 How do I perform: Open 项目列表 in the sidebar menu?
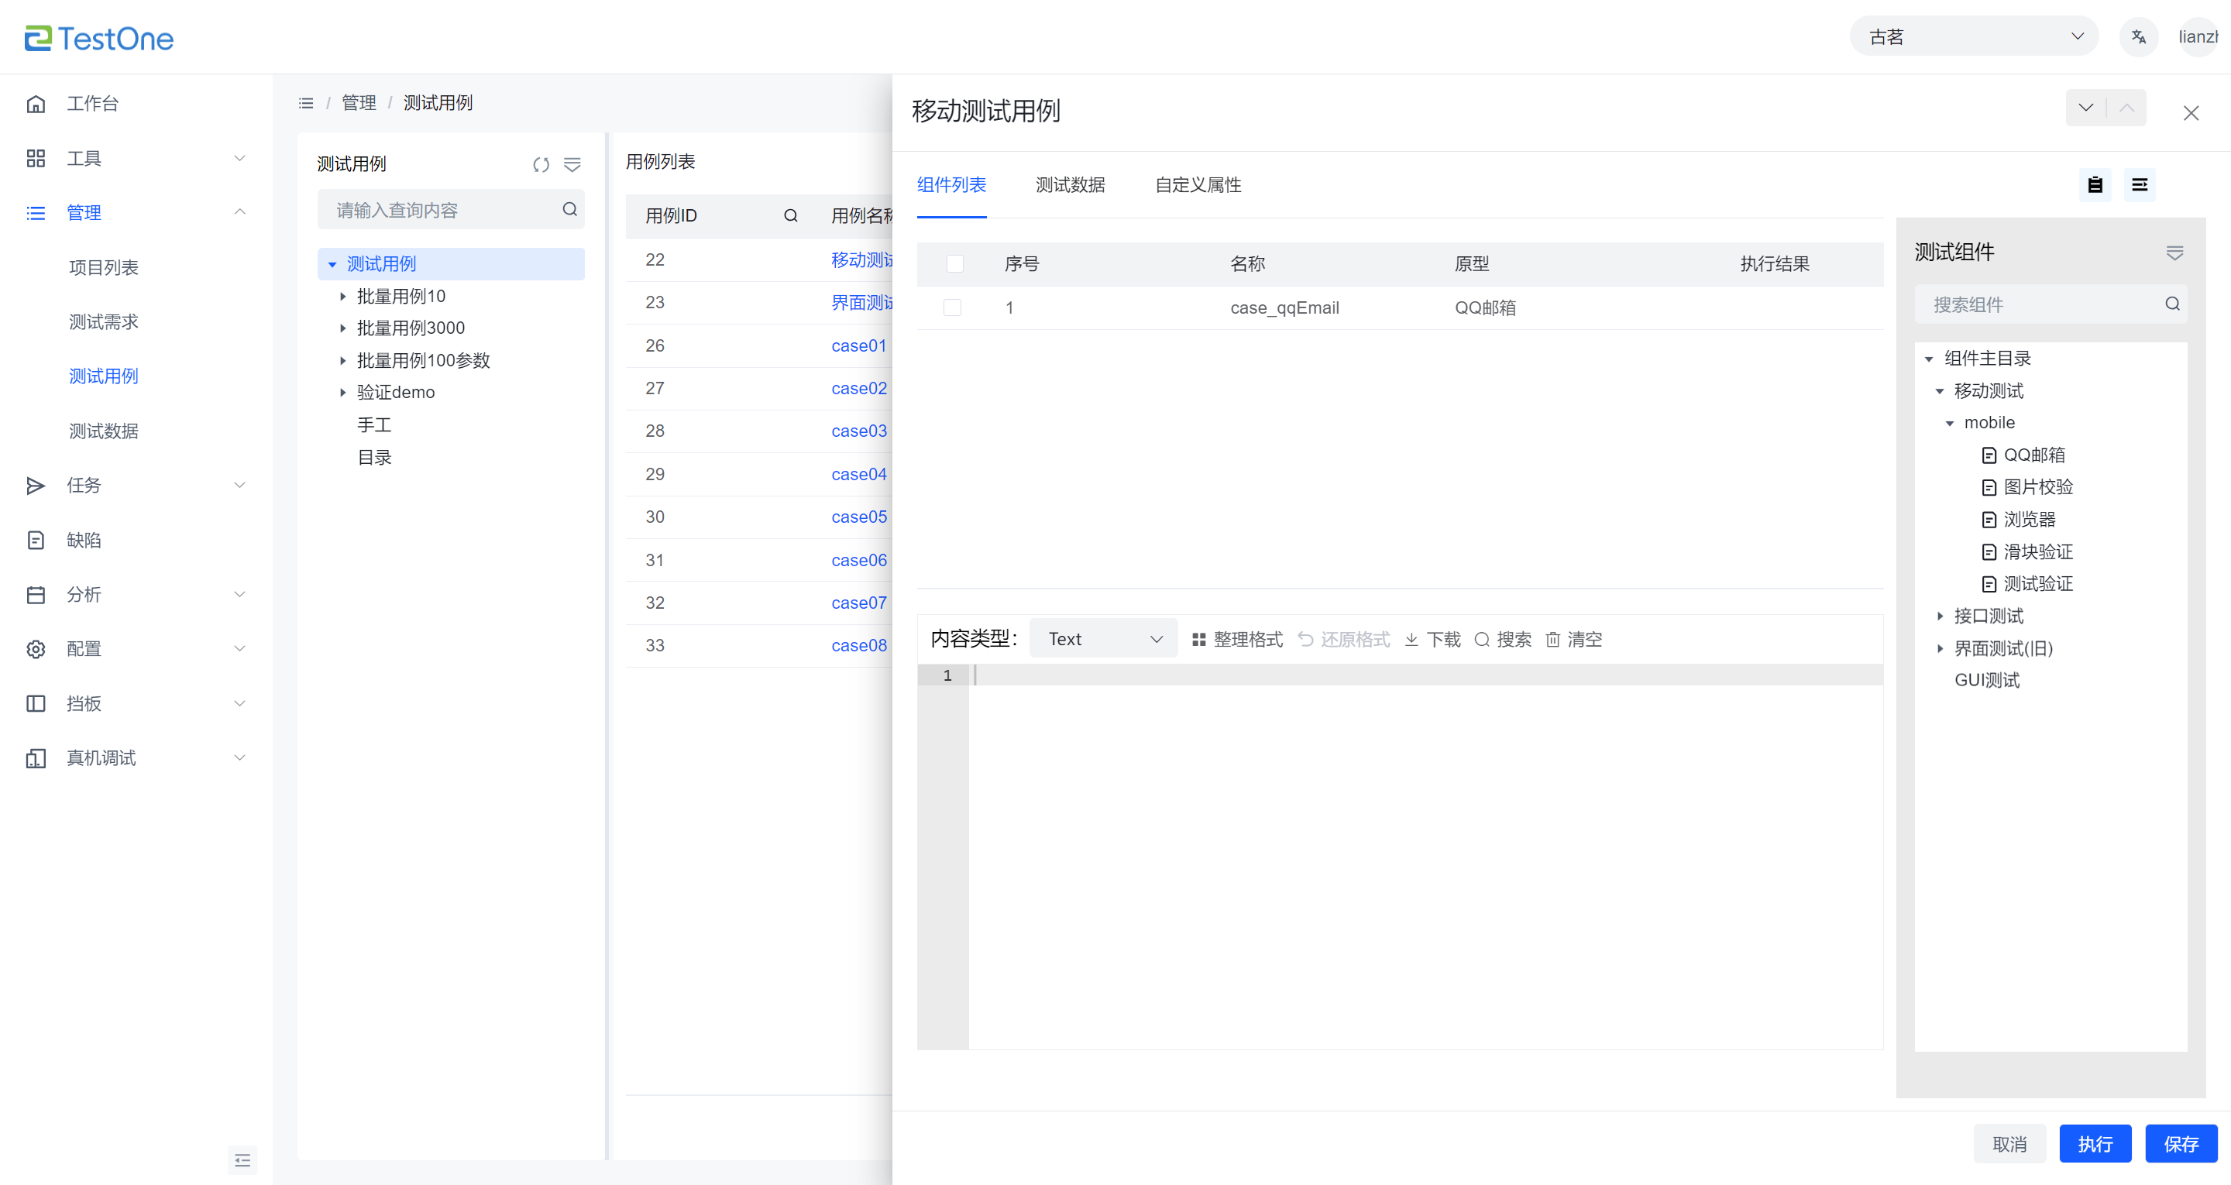[x=104, y=268]
